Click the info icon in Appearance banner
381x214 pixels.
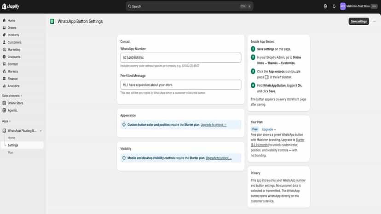(x=124, y=125)
